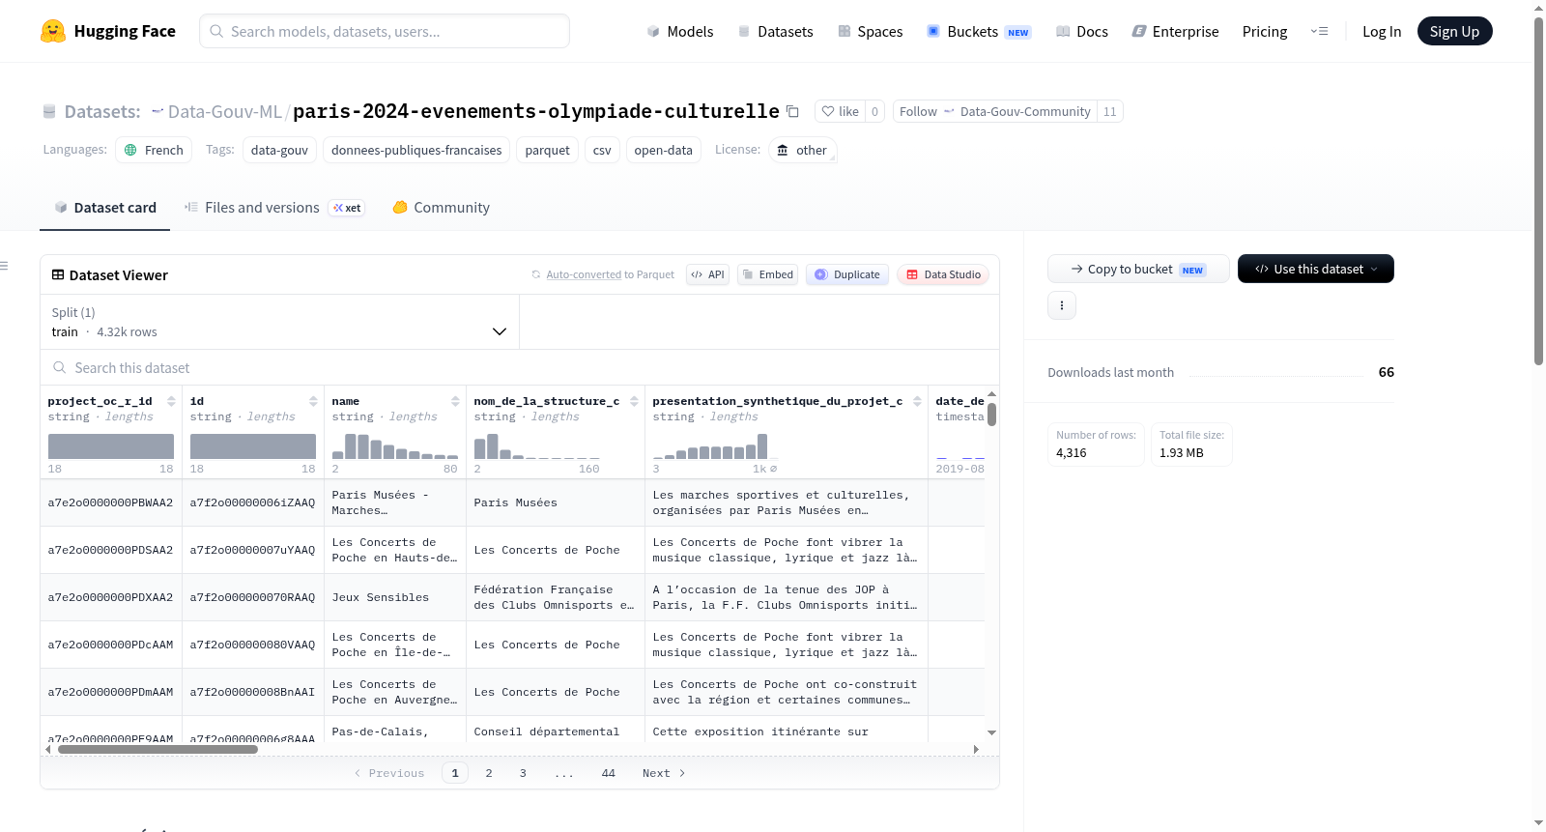Click the table vertical scrollbar thumb
Image resolution: width=1546 pixels, height=832 pixels.
991,415
